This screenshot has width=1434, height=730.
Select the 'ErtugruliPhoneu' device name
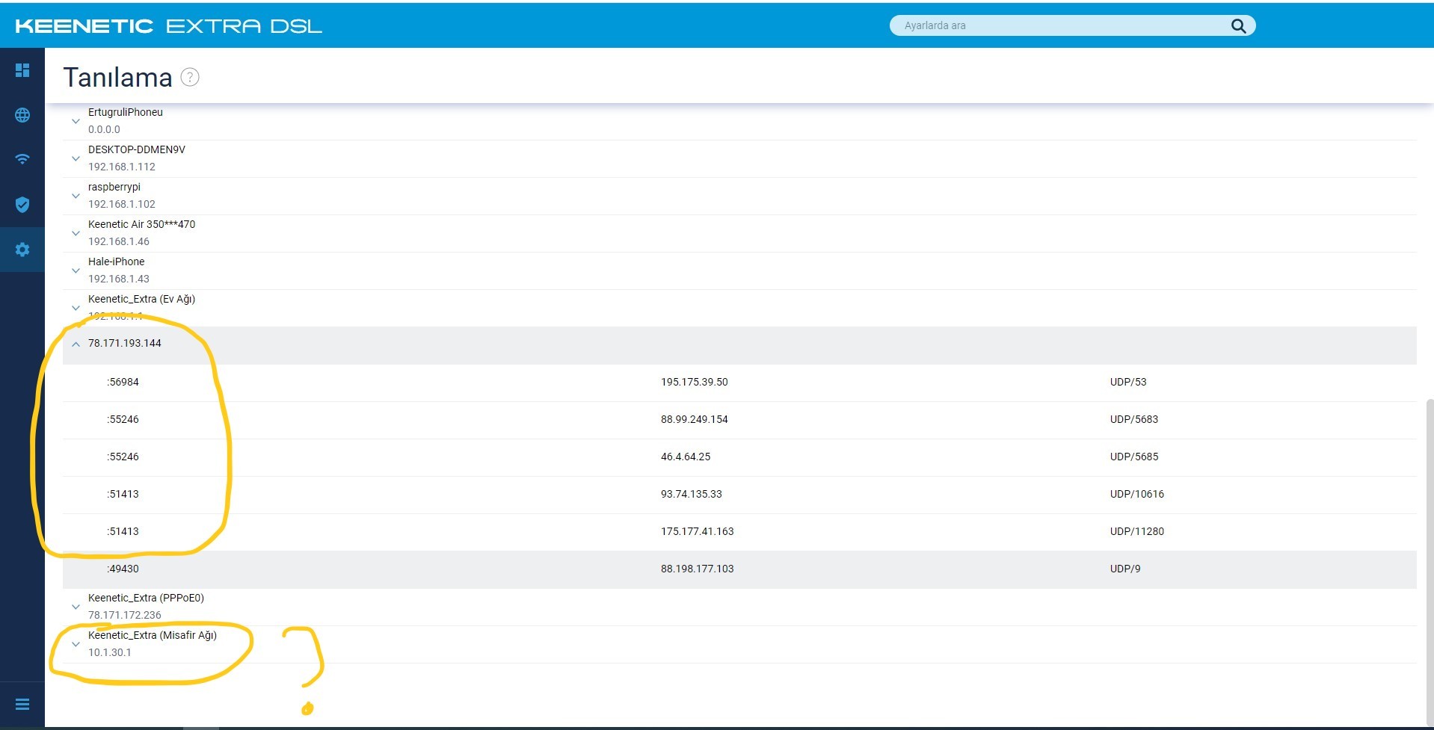126,112
